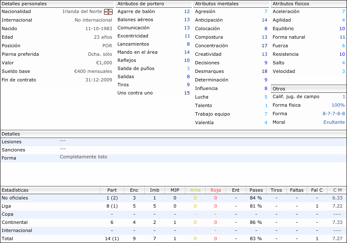
Task: Click the Continental pass percentage 86 %
Action: 256,222
